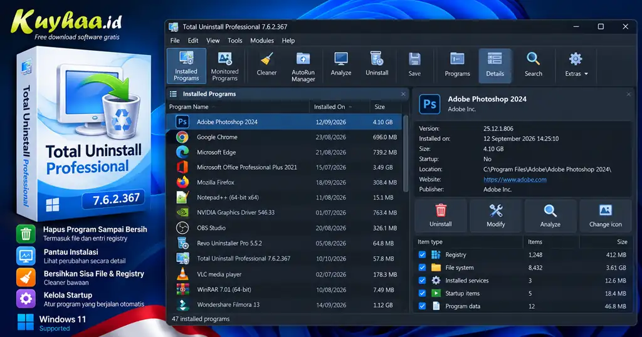Open the Modules menu

coord(262,41)
